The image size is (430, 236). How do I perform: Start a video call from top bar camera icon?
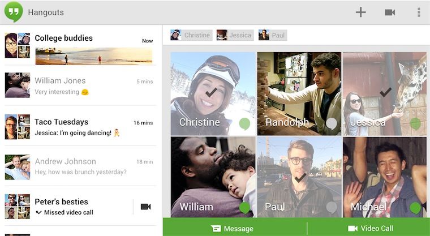(x=390, y=12)
